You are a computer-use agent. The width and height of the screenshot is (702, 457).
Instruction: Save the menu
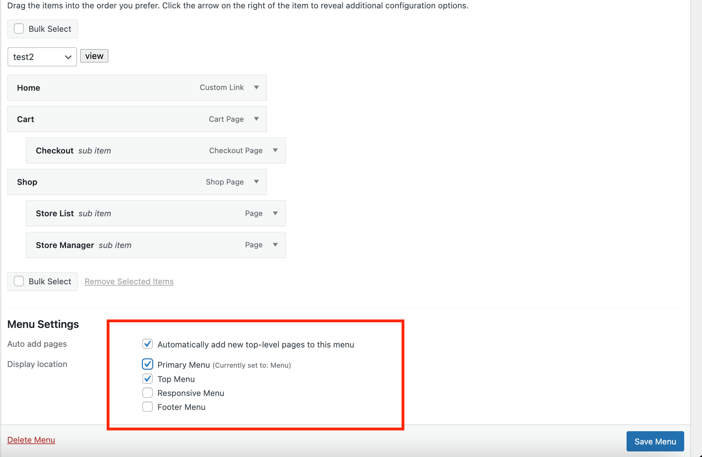pyautogui.click(x=655, y=441)
